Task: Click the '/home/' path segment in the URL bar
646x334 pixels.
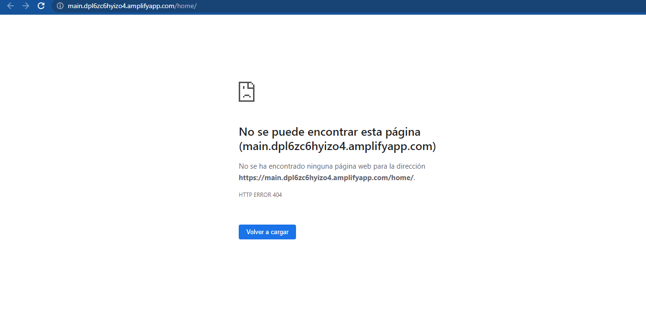Action: coord(186,7)
